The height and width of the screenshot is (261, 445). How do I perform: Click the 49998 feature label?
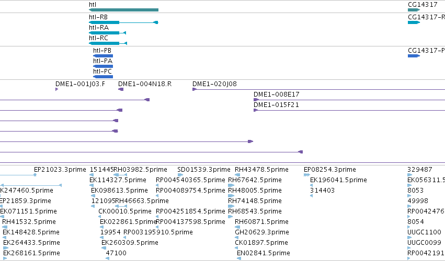[x=418, y=201]
